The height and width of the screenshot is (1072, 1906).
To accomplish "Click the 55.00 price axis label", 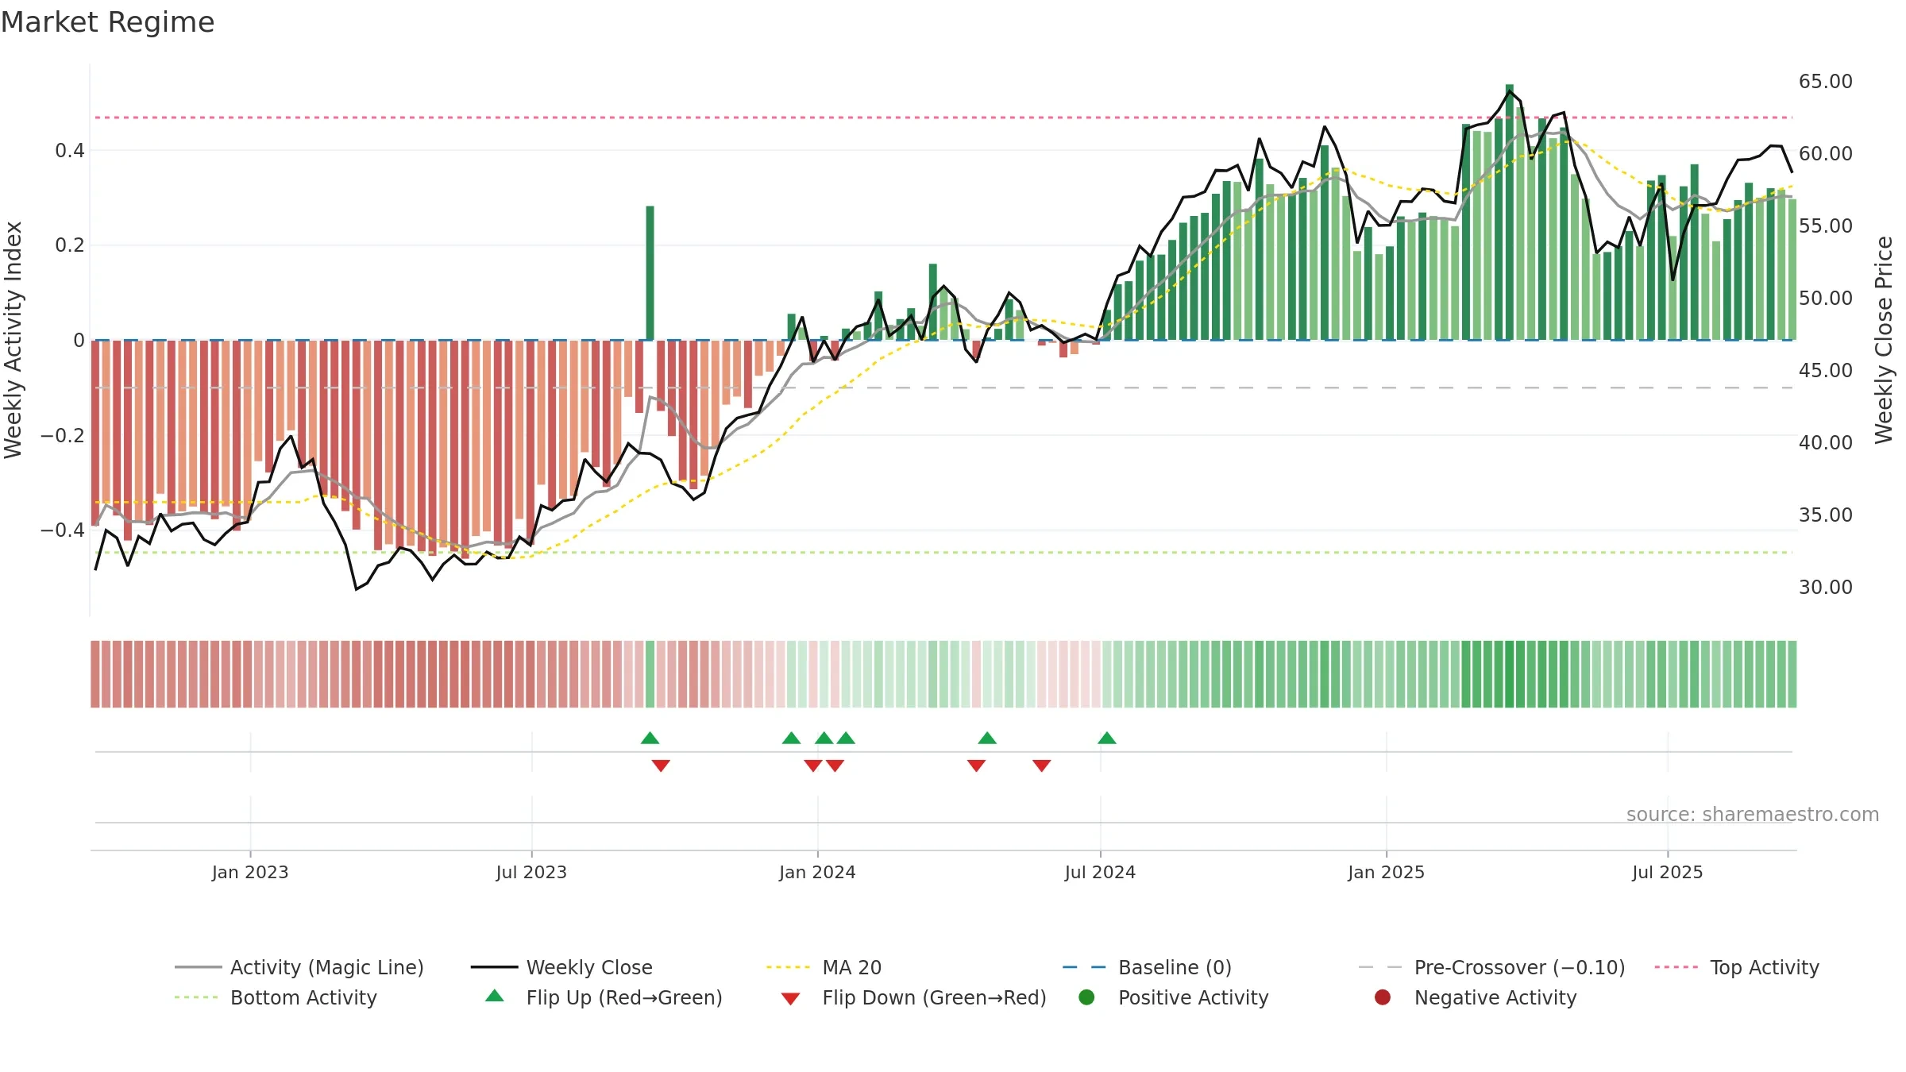I will pyautogui.click(x=1825, y=226).
